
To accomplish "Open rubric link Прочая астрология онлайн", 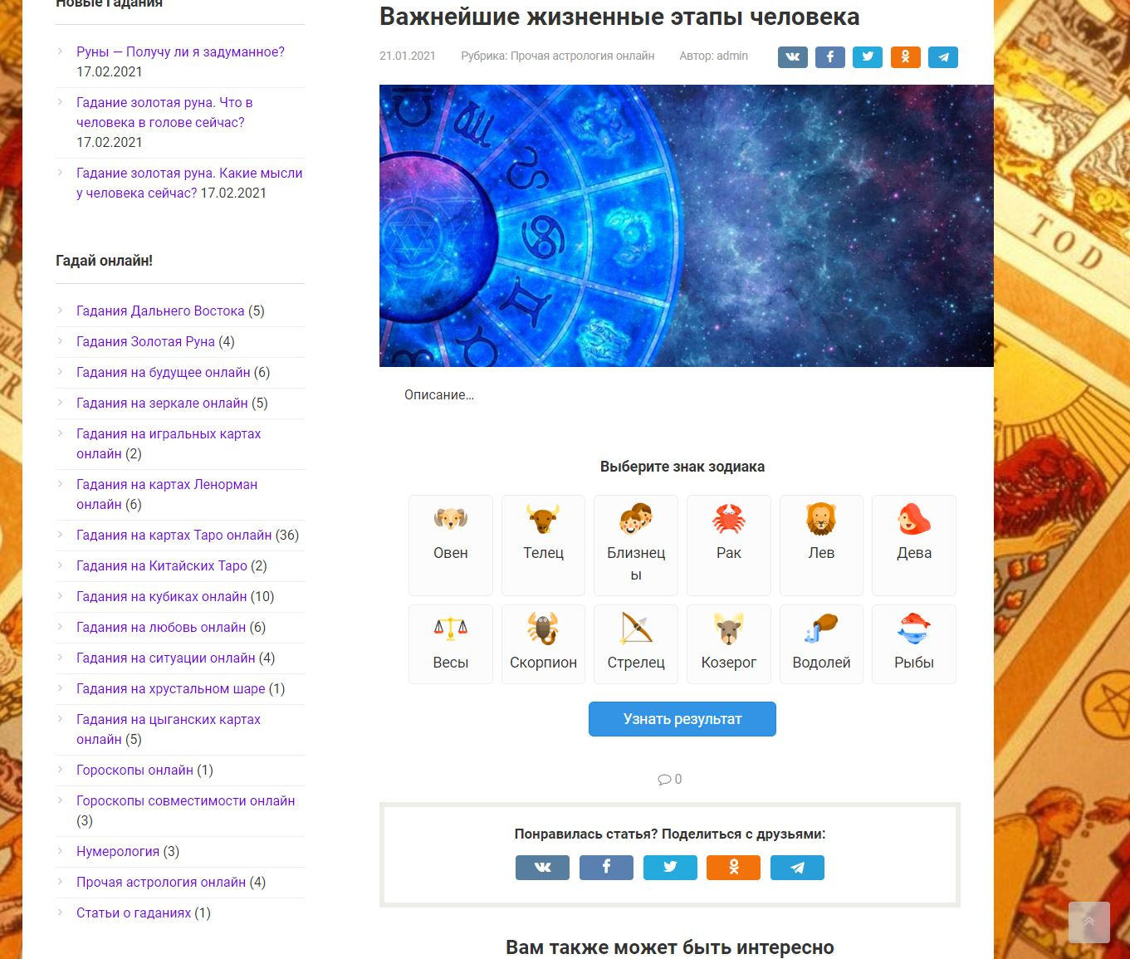I will (583, 56).
